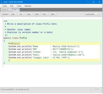103x94 pixels.
Task: Close the HelloWorld tab with its X
Action: [10, 10]
